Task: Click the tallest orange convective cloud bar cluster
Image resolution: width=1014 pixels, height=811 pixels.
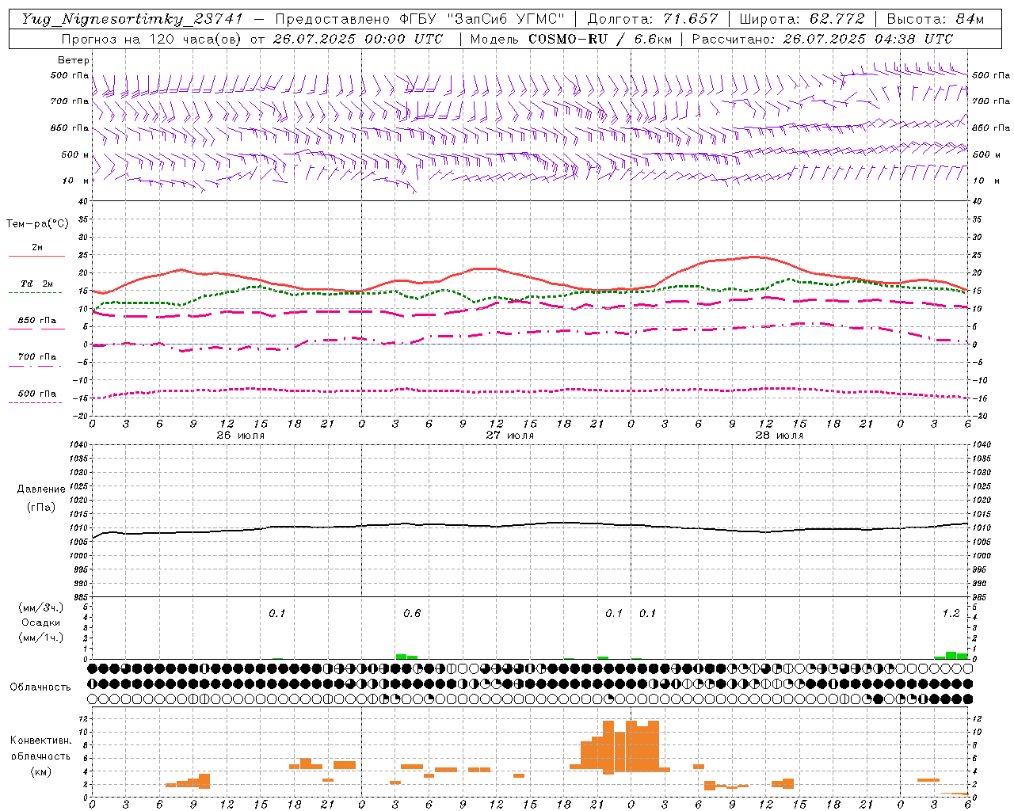Action: click(x=619, y=747)
